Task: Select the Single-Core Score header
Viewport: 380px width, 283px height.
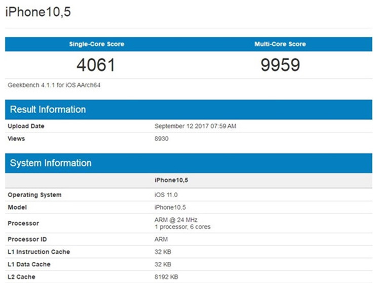Action: [97, 44]
